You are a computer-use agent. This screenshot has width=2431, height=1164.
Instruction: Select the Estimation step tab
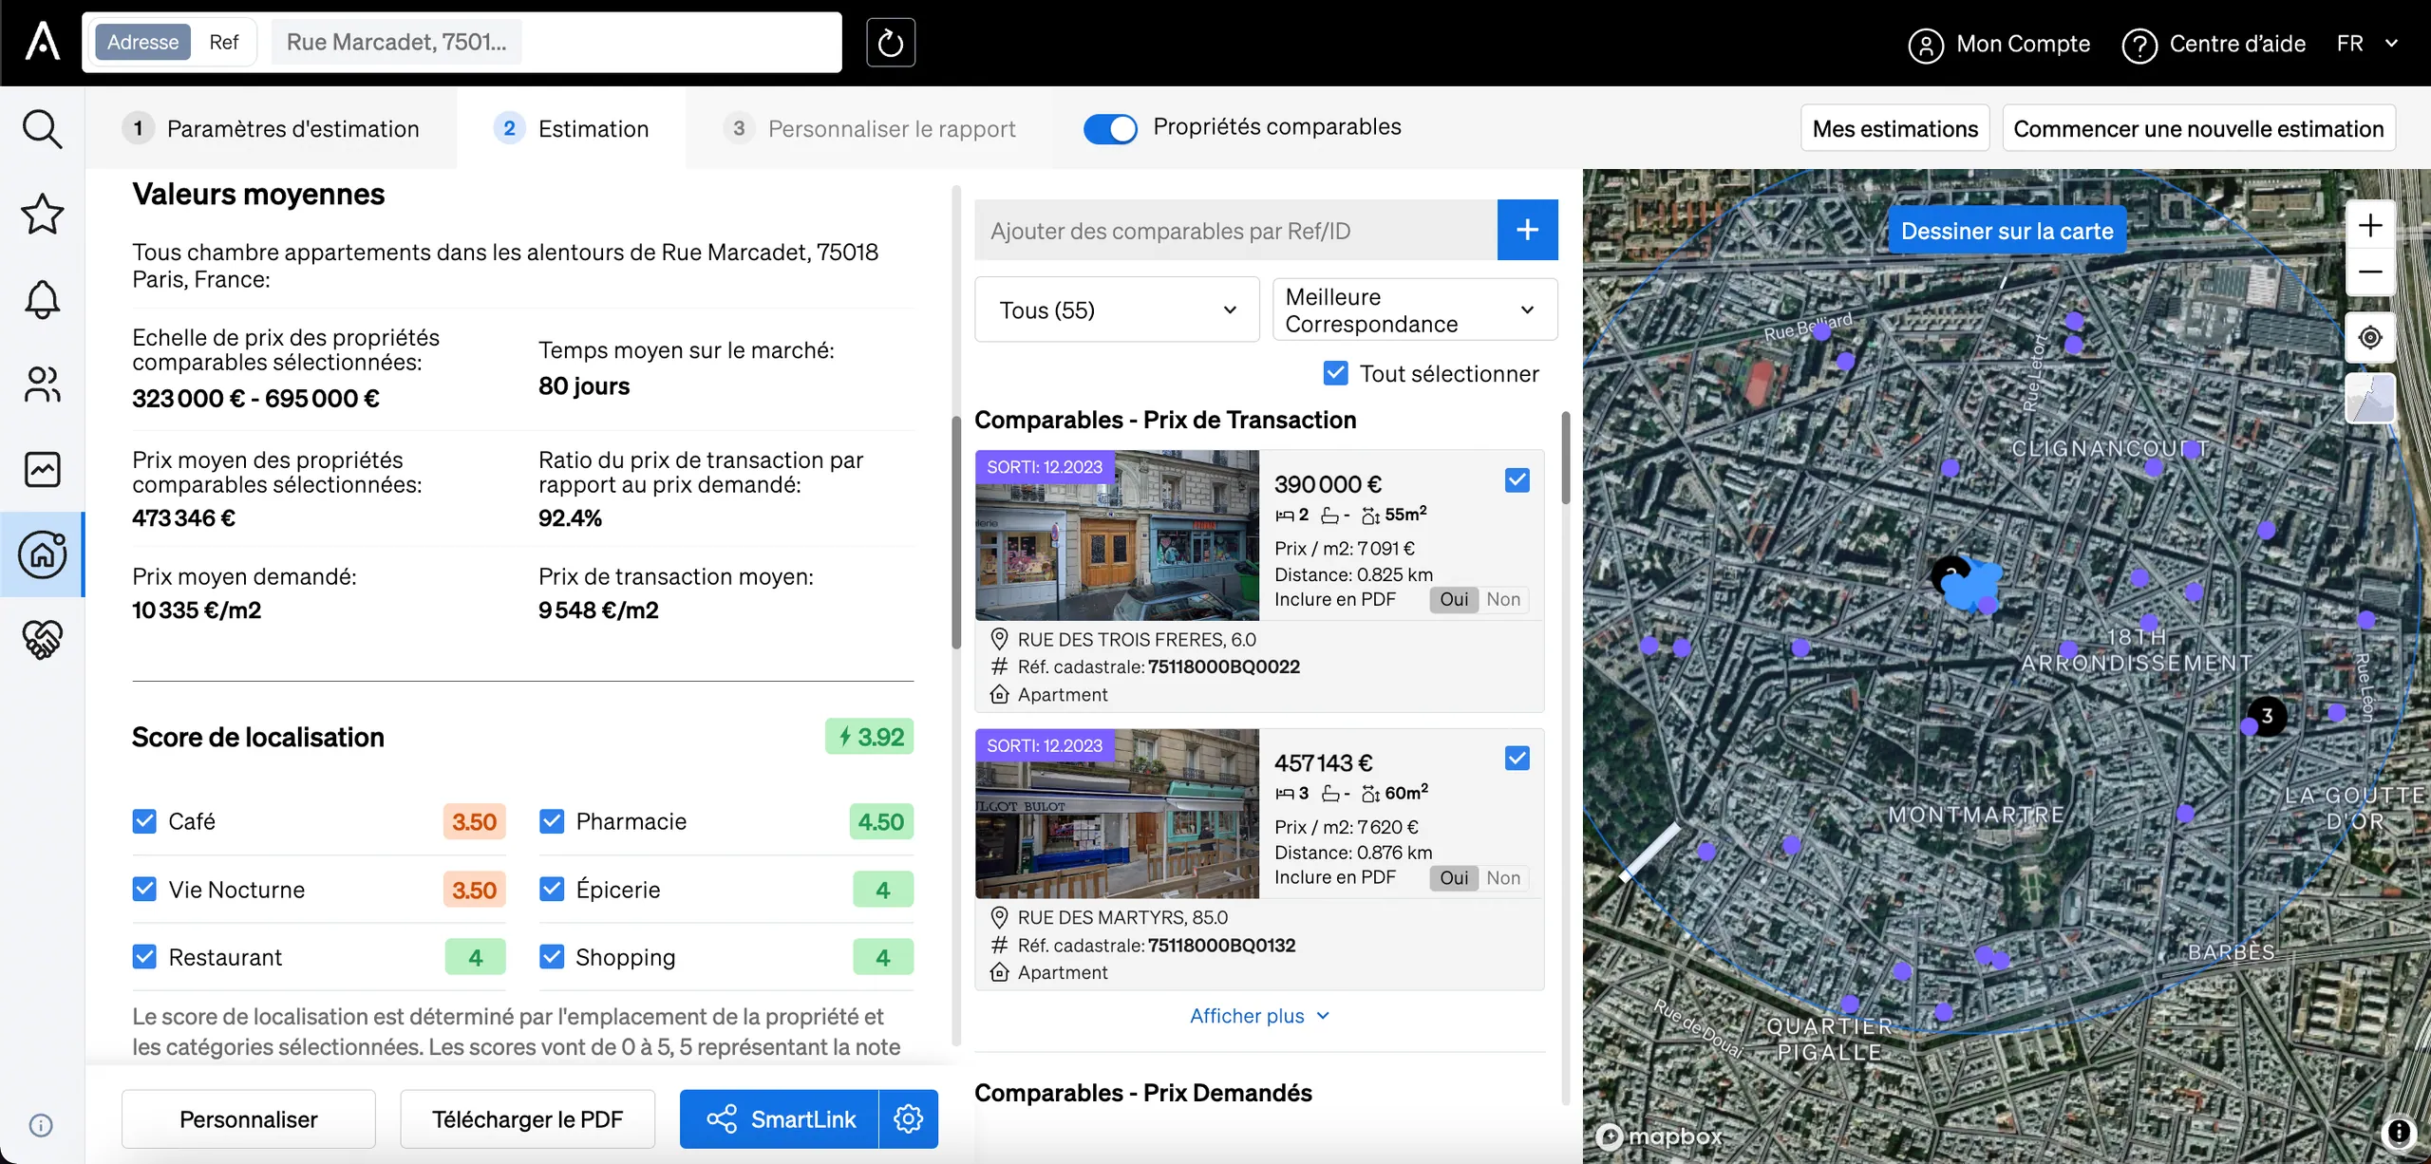pos(572,128)
